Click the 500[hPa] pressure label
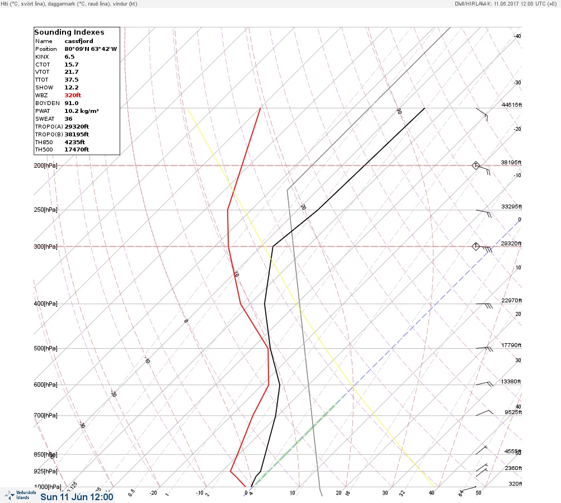Viewport: 561px width, 503px height. (x=45, y=348)
